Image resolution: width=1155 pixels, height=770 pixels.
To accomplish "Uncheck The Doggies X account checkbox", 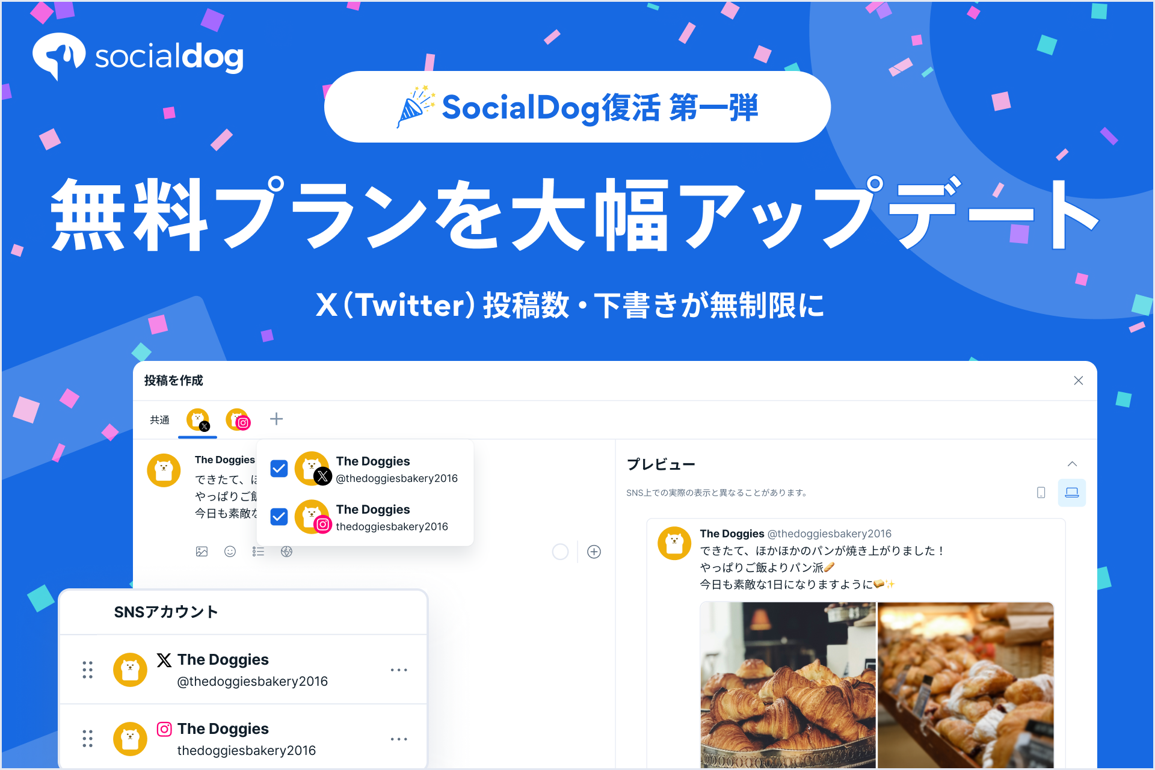I will [279, 469].
